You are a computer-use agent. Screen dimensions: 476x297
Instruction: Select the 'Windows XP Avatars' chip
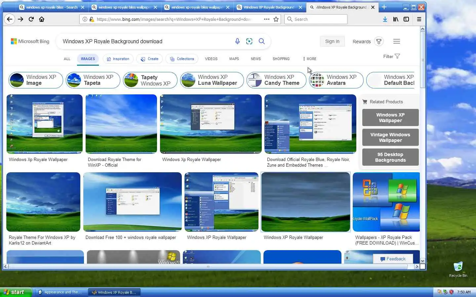coord(336,80)
